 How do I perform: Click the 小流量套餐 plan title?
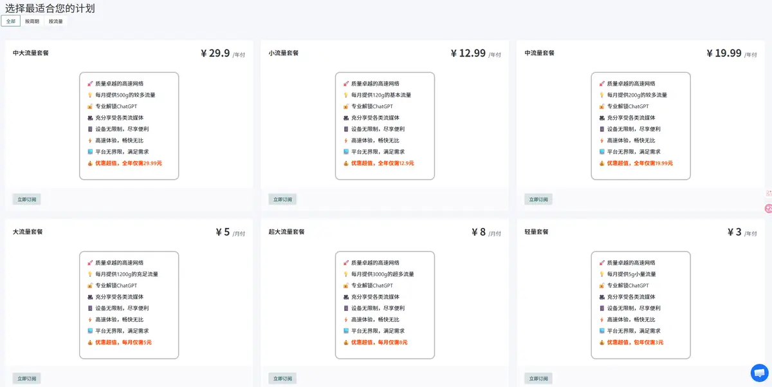[x=284, y=53]
